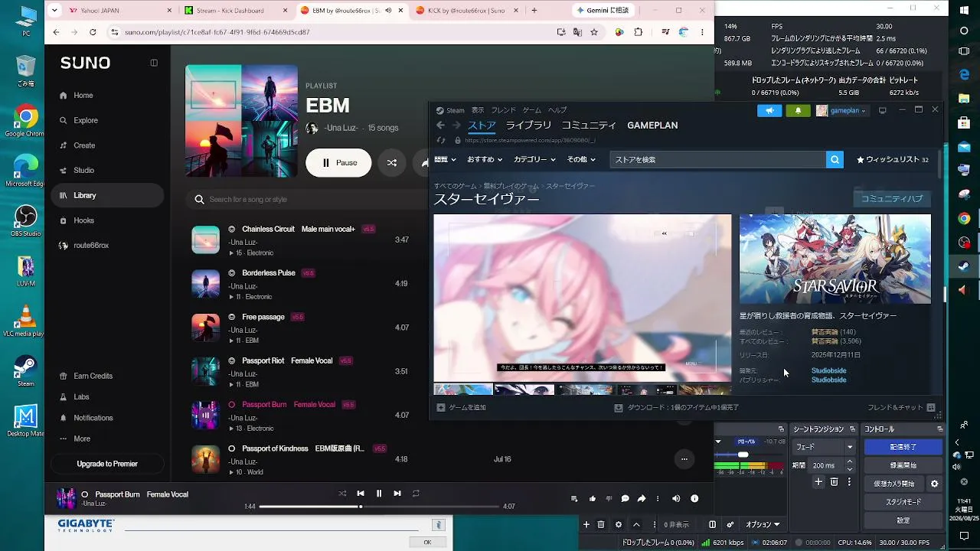Bookmark this page with the star icon

(594, 32)
